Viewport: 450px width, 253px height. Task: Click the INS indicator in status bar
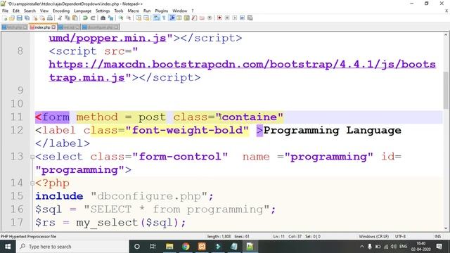[x=437, y=236]
